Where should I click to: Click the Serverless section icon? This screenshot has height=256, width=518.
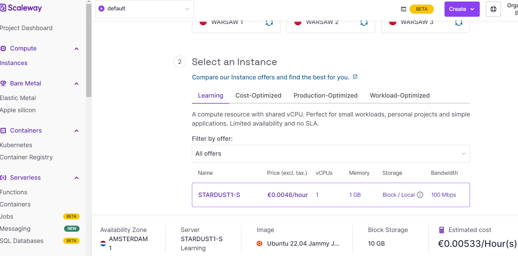tap(3, 178)
